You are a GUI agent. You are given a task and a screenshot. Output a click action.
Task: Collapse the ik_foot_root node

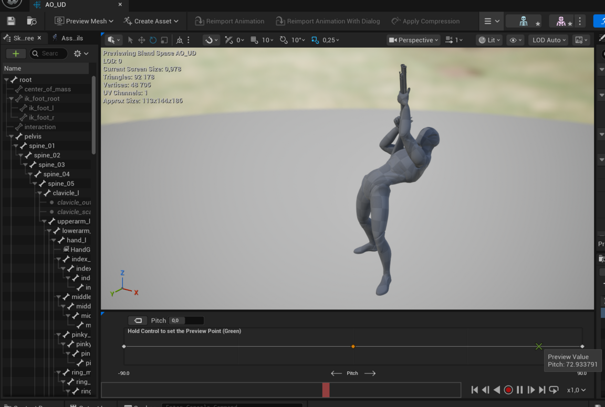pos(11,99)
